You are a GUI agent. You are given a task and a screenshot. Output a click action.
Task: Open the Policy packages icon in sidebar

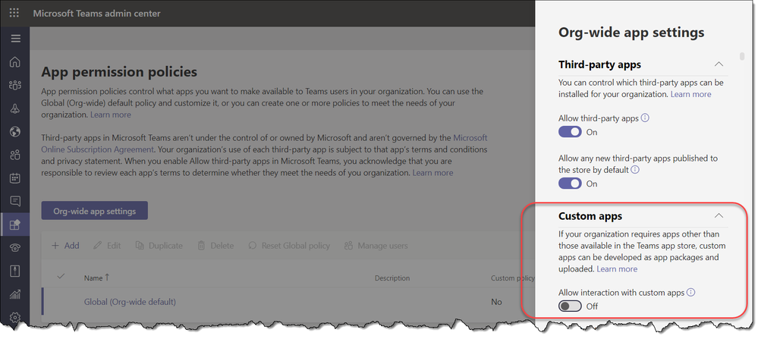[x=15, y=271]
